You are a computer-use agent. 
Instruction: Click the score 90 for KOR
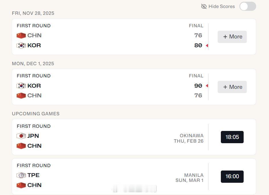[x=198, y=86]
